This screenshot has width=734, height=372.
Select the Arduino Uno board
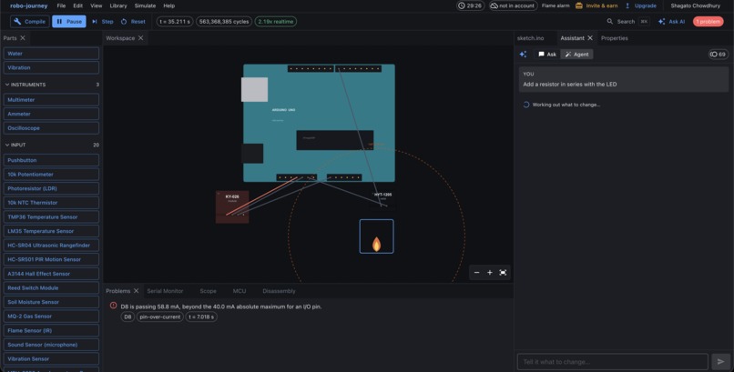pos(319,123)
